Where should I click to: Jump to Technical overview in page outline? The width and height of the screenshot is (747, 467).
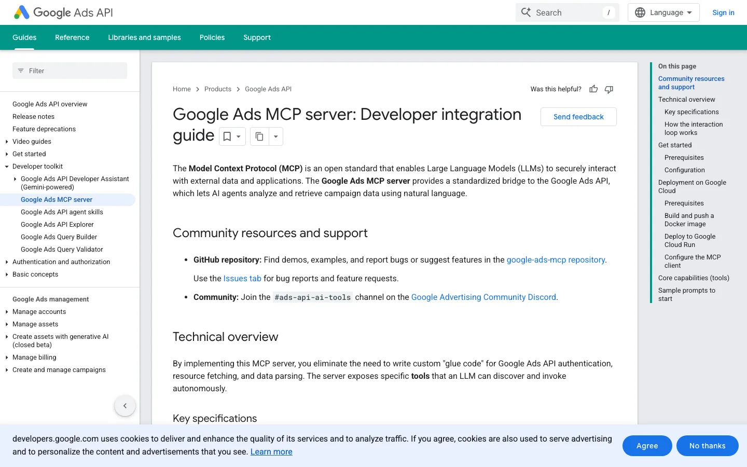686,100
